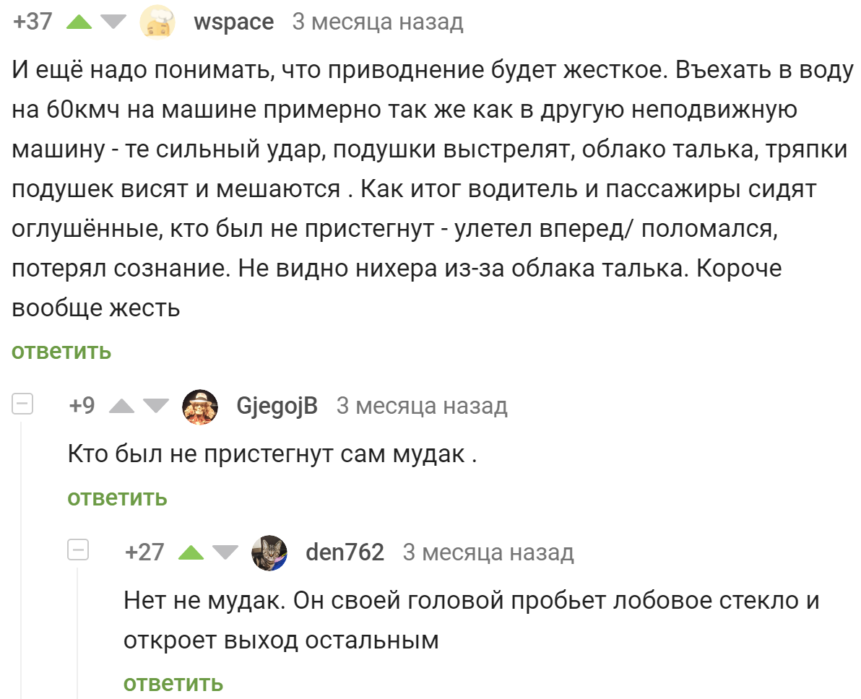
Task: Collapse den762's reply branch
Action: (78, 550)
